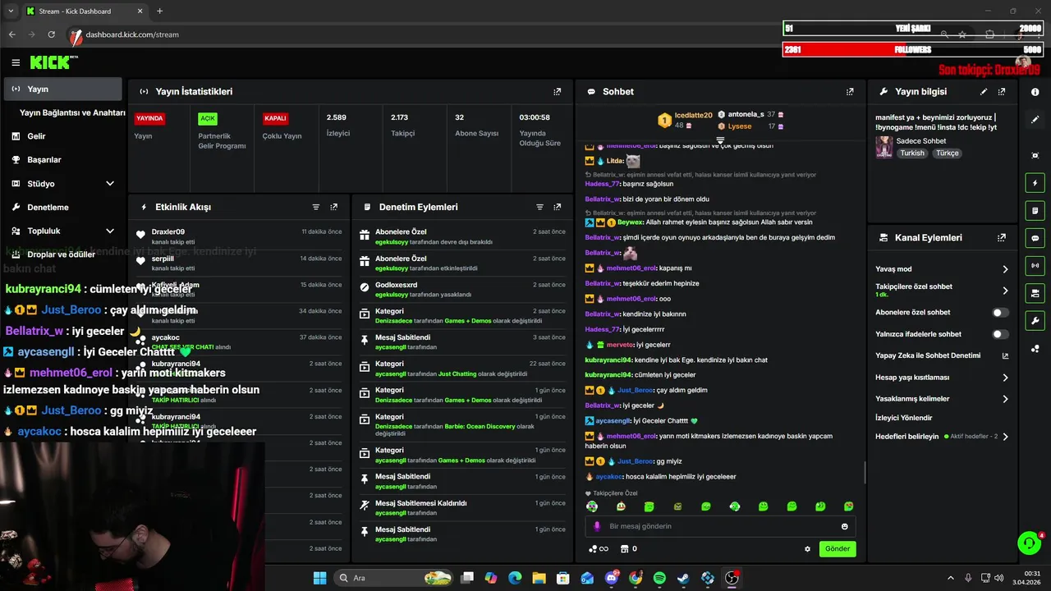Reload the dashboard page
Image resolution: width=1051 pixels, height=591 pixels.
[51, 34]
